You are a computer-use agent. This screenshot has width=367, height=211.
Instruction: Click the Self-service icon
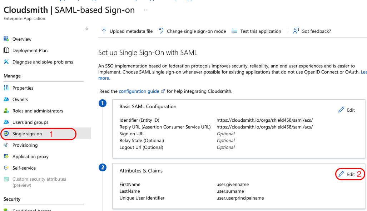point(6,168)
